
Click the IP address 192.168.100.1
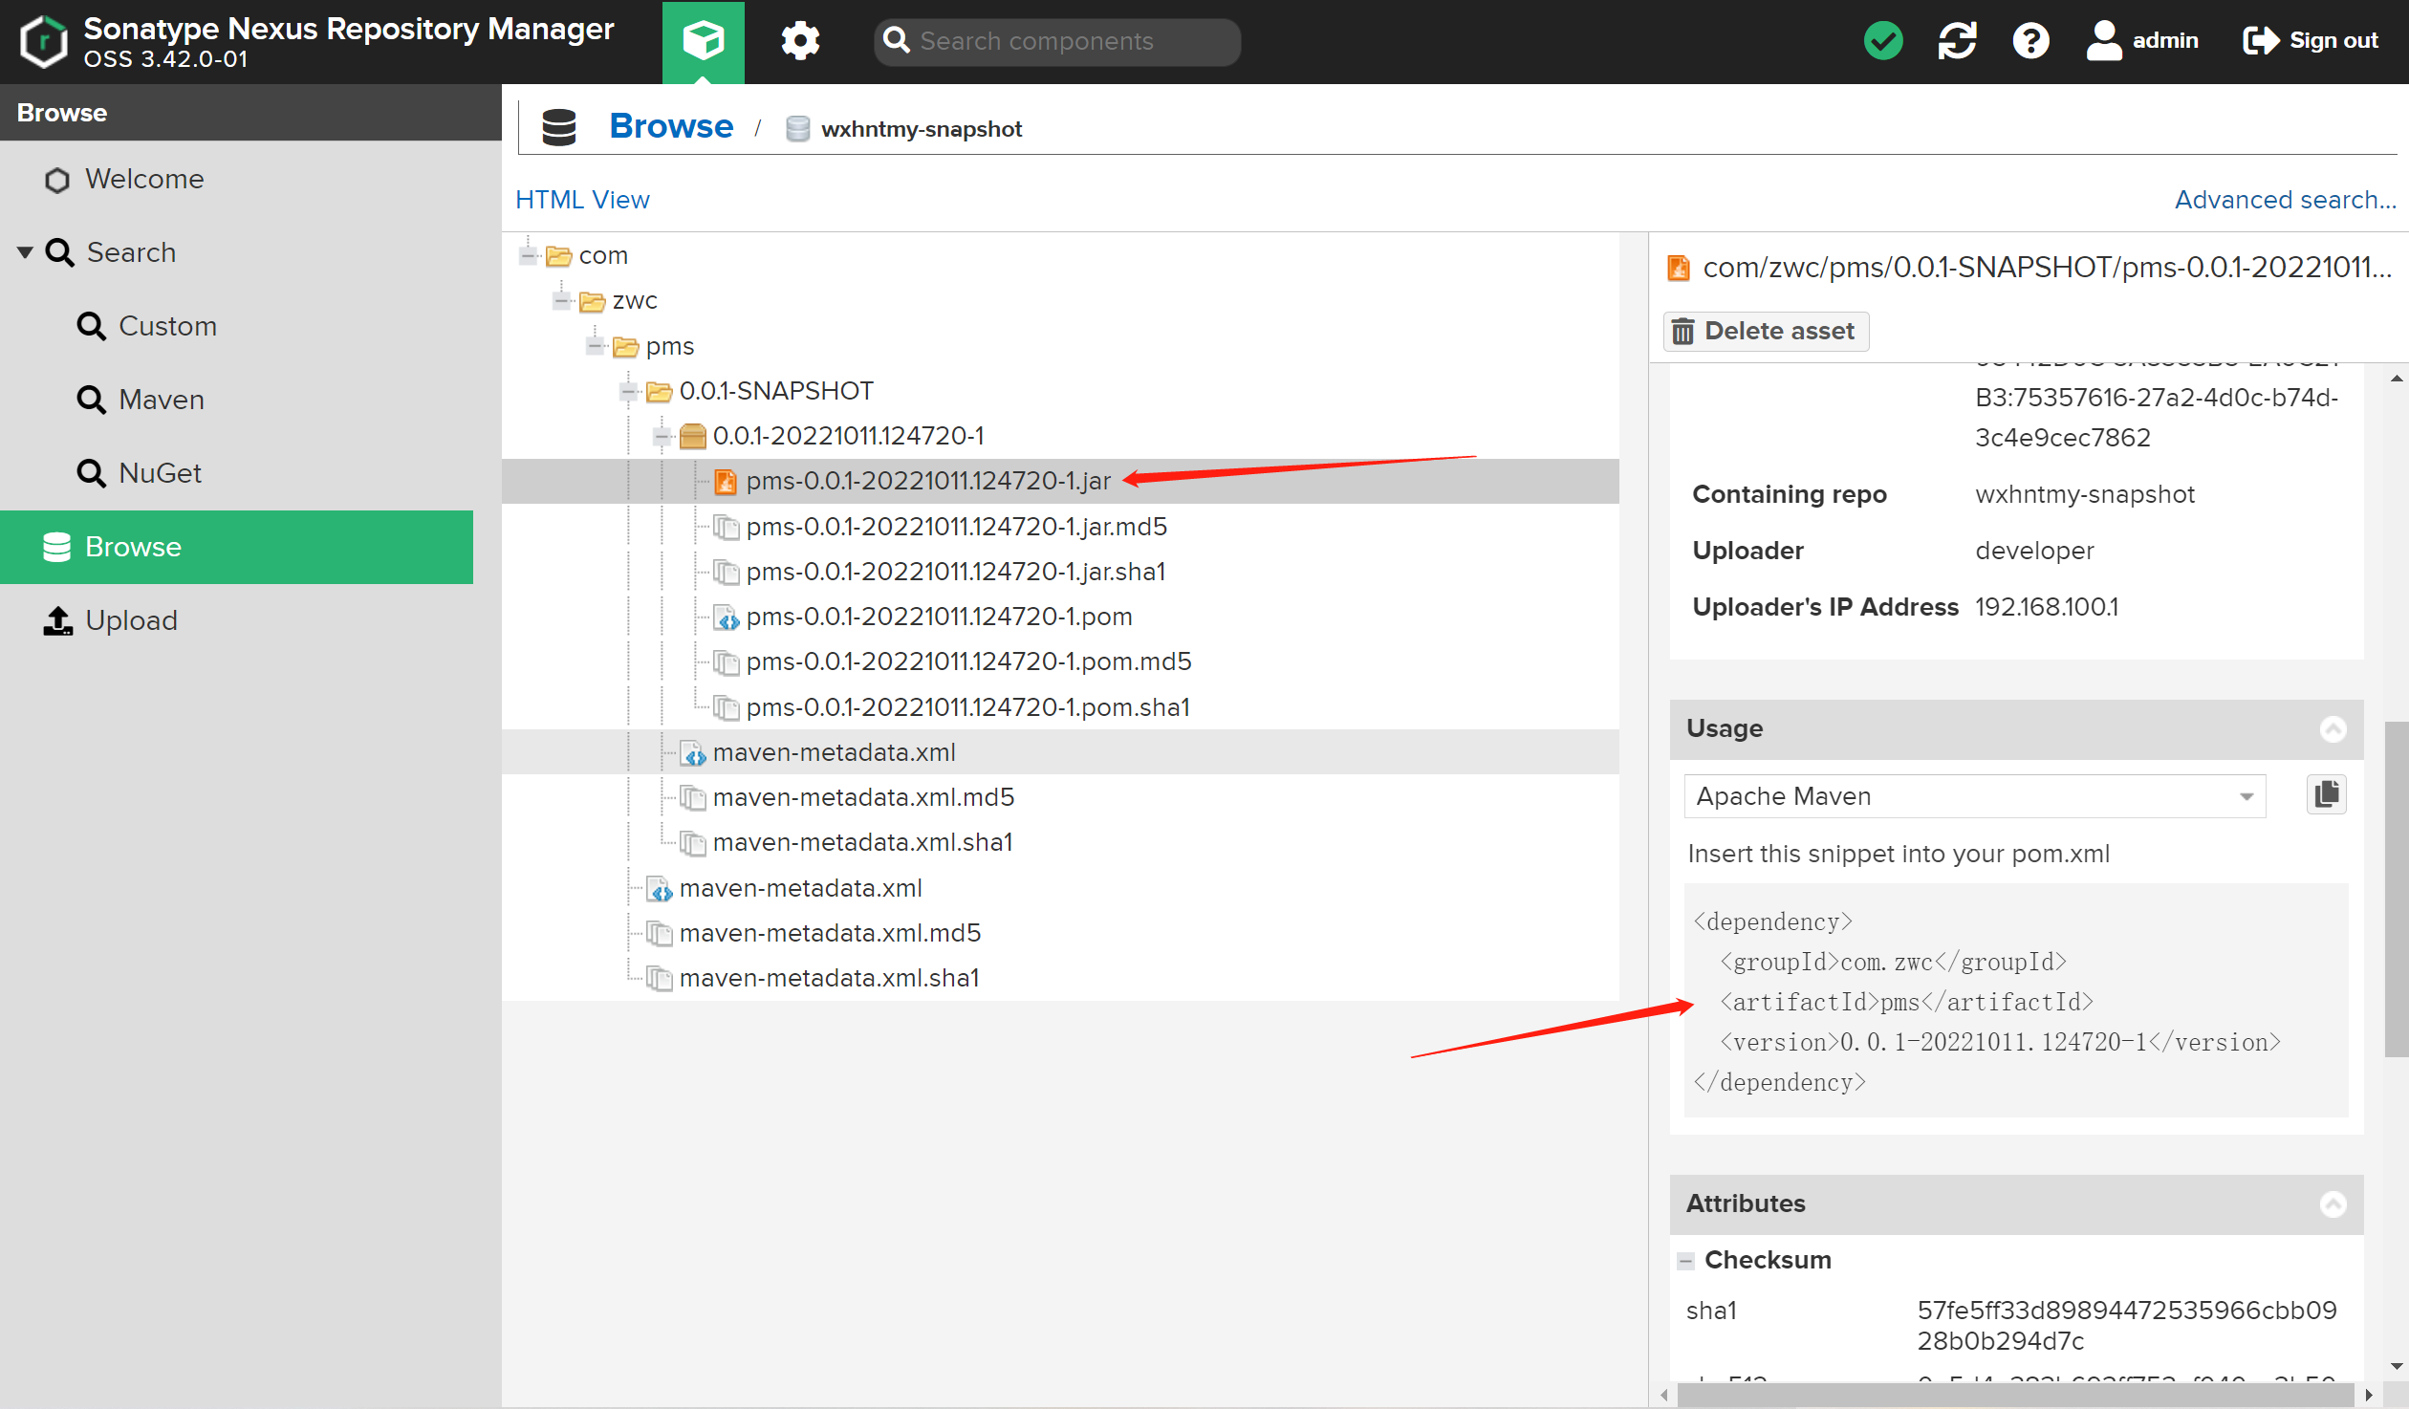pos(2047,608)
